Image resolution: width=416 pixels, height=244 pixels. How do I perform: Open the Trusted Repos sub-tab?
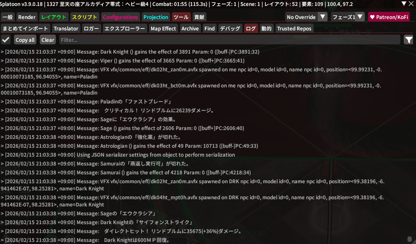click(294, 28)
